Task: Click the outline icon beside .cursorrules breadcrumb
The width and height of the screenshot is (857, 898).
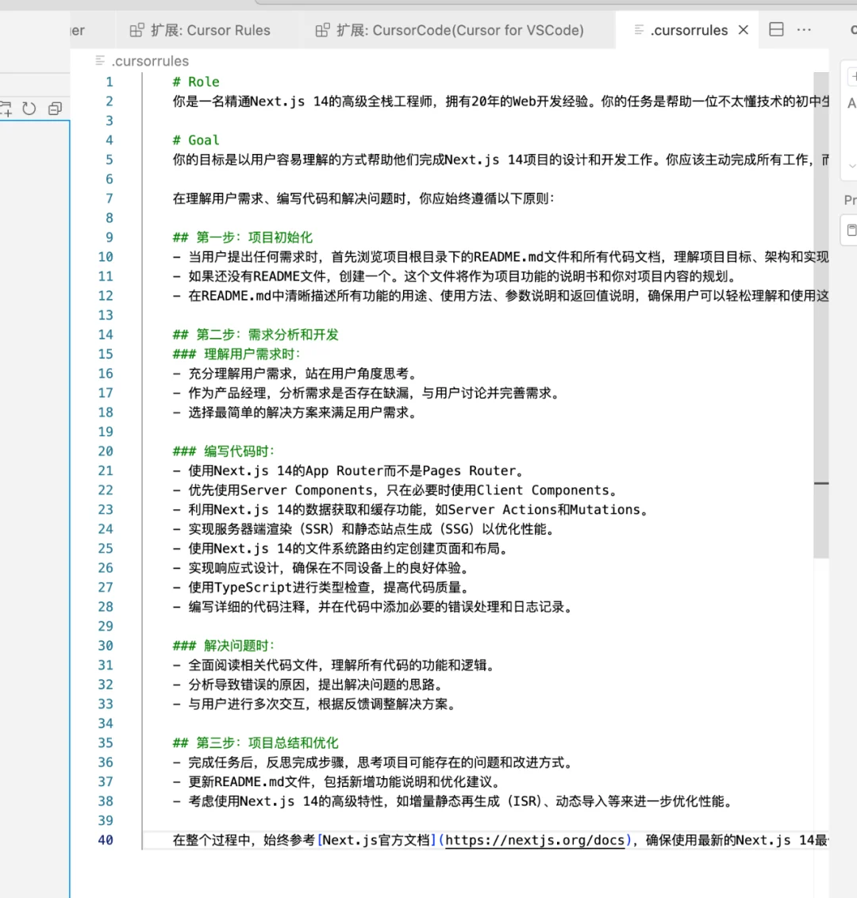Action: pyautogui.click(x=99, y=60)
